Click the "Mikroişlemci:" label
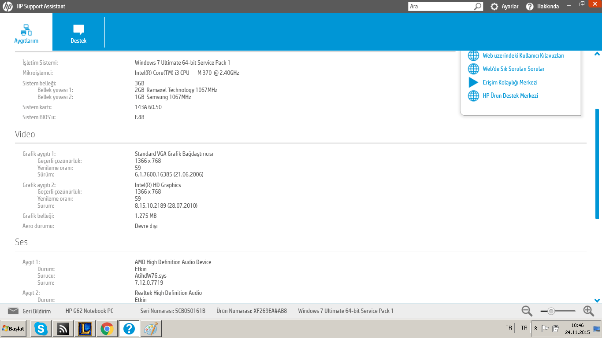 [37, 73]
